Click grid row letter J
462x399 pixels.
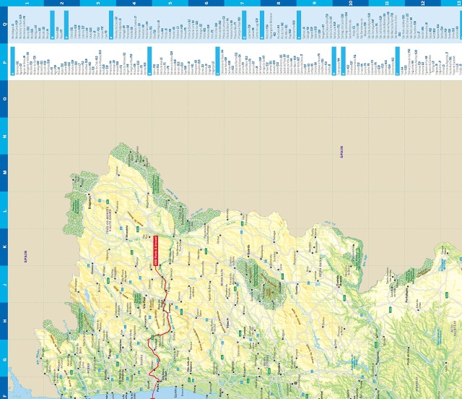[4, 285]
